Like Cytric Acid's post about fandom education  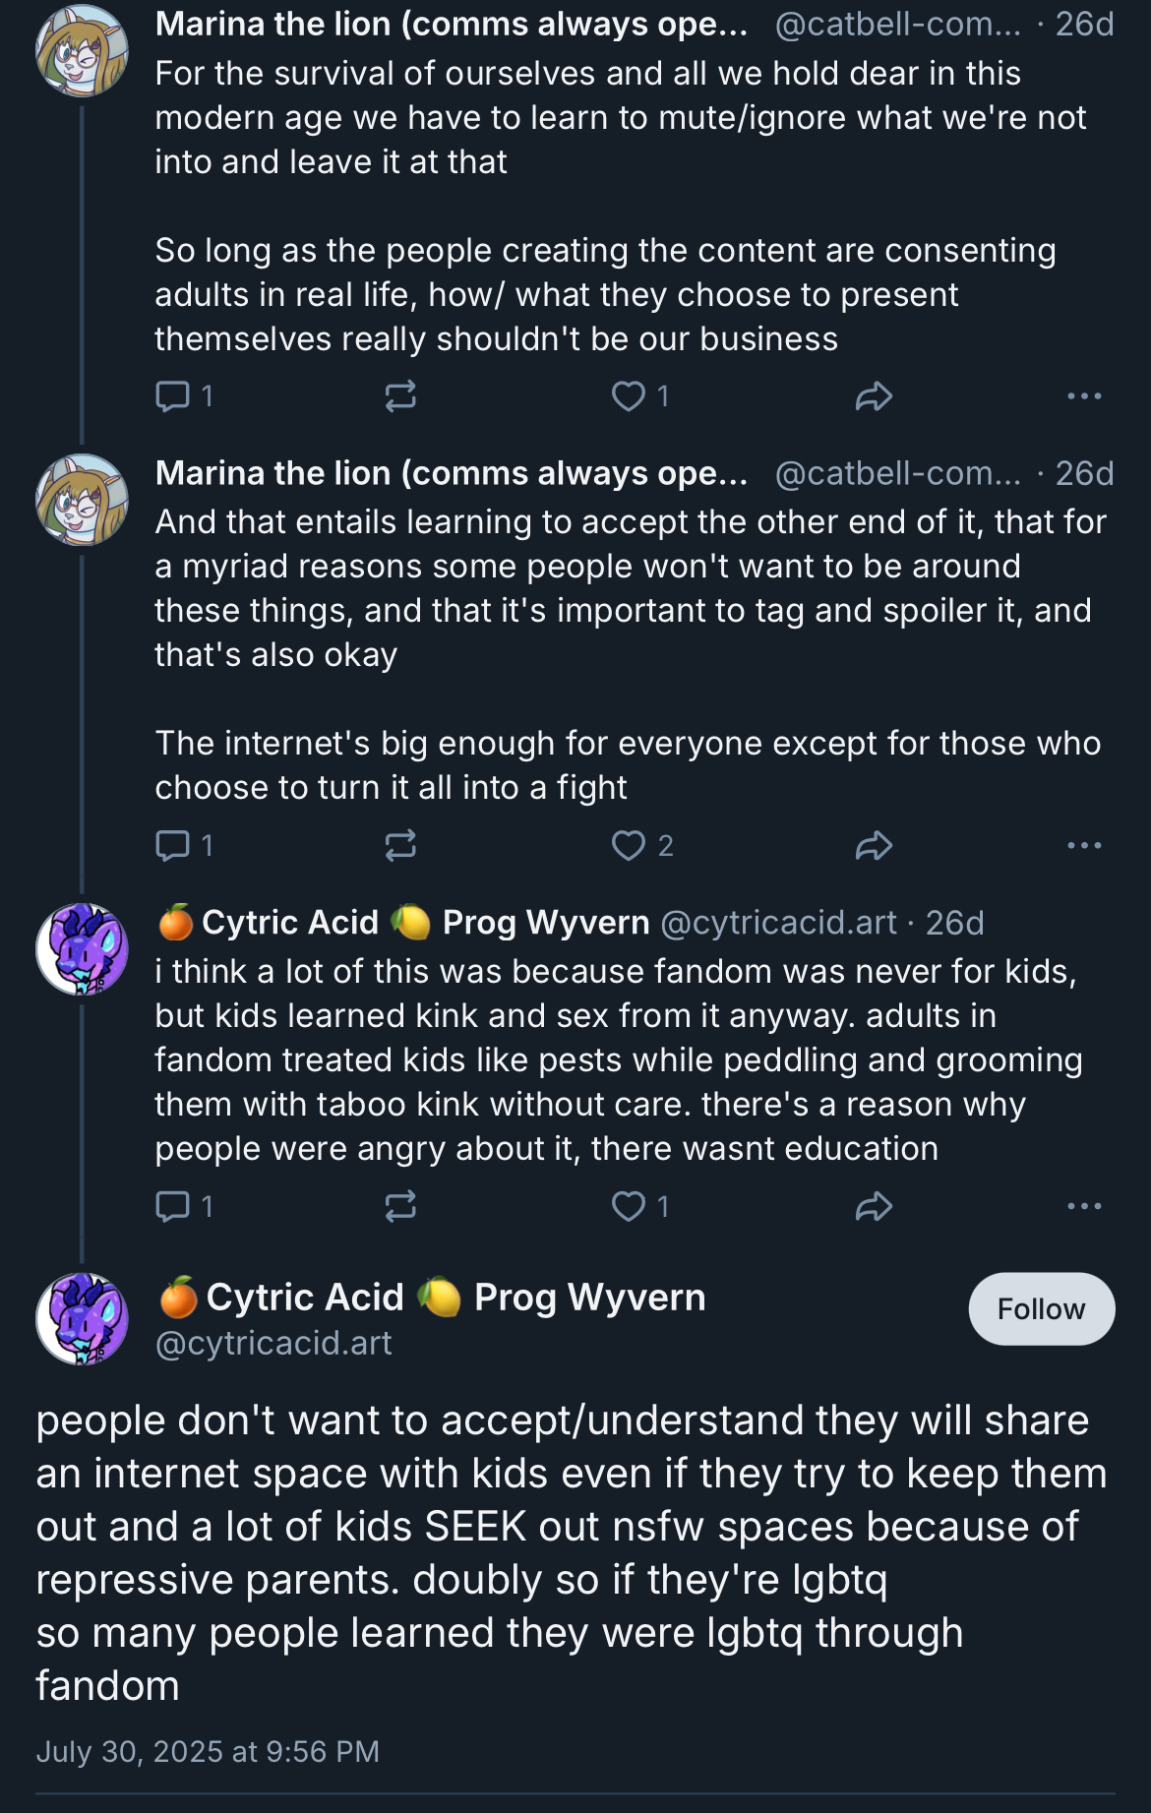629,1206
